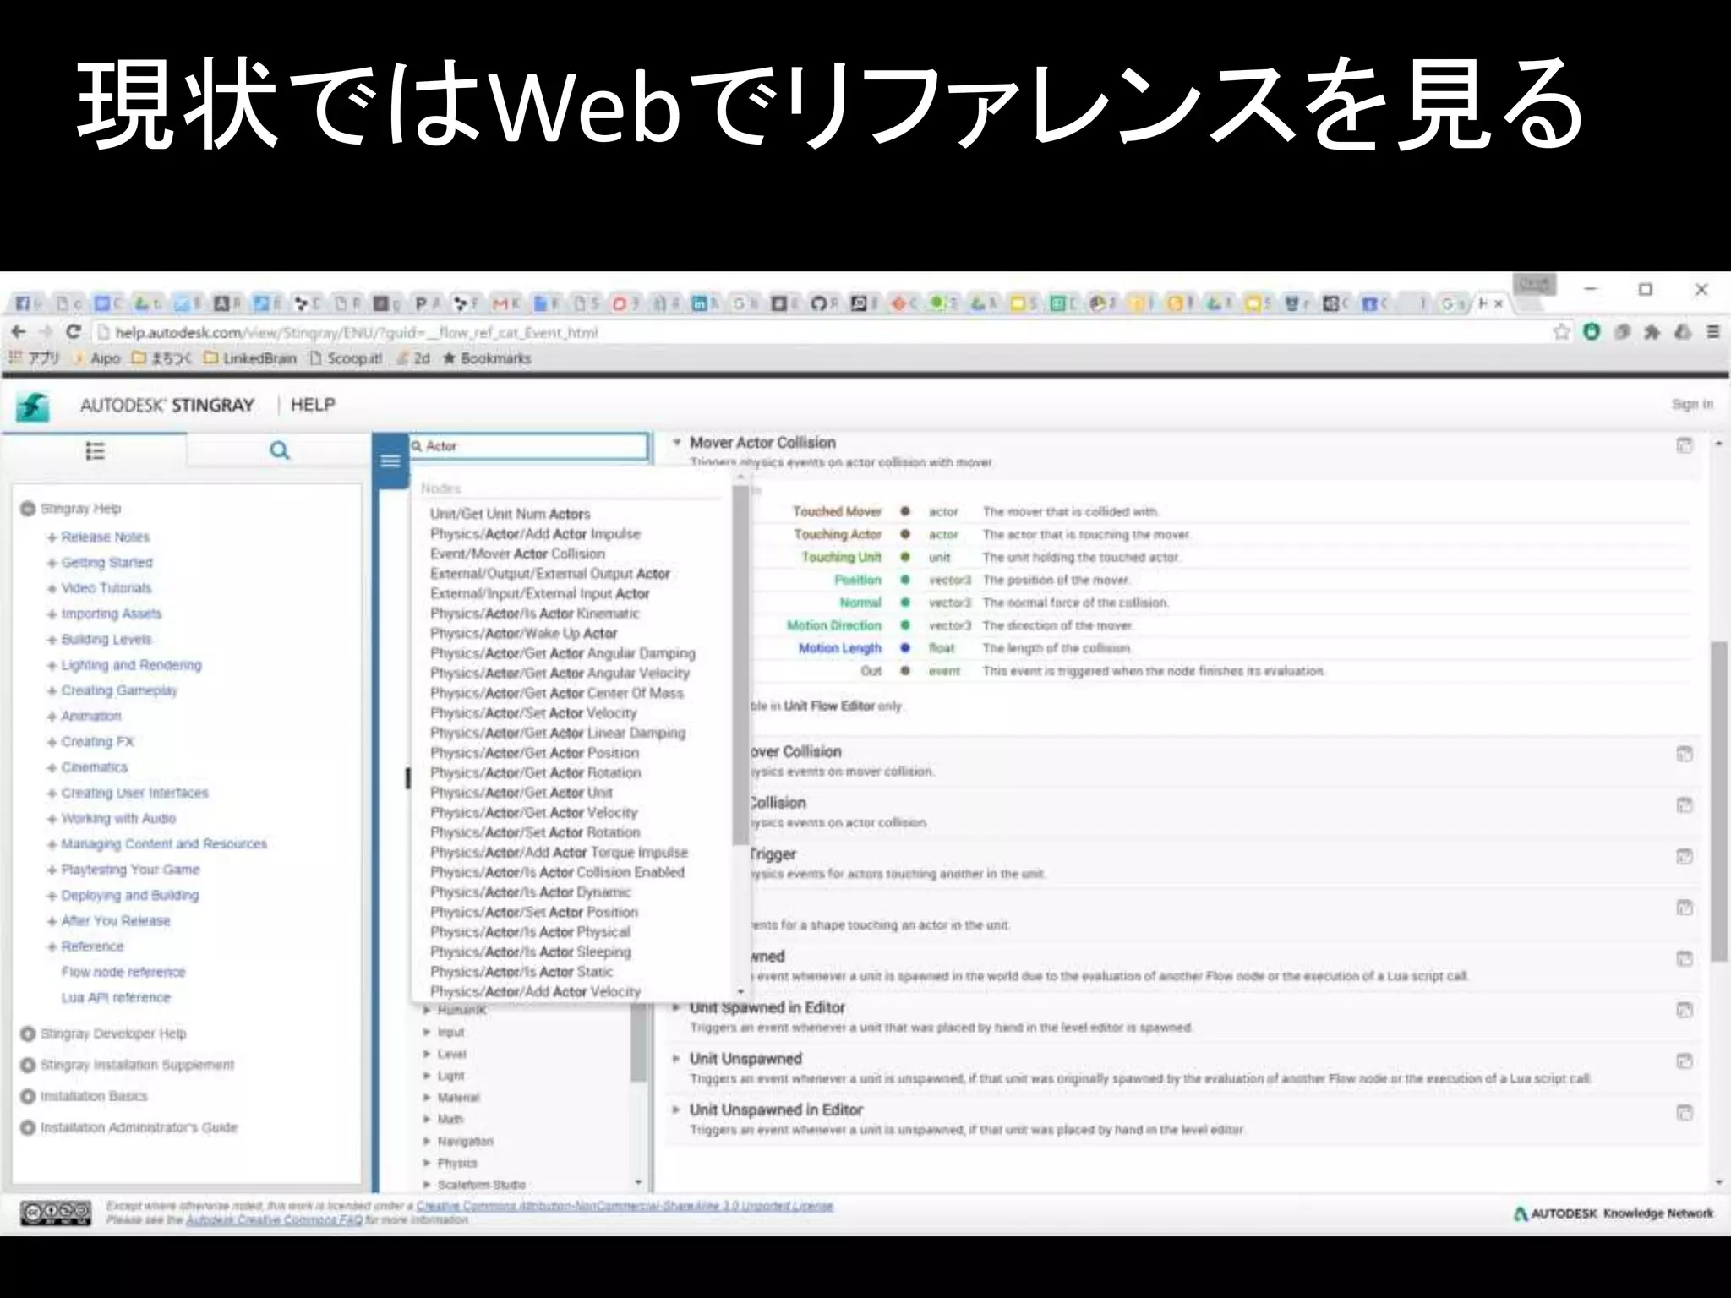Open Autodesk Creative Commons FAQ link
The image size is (1731, 1298).
point(274,1219)
